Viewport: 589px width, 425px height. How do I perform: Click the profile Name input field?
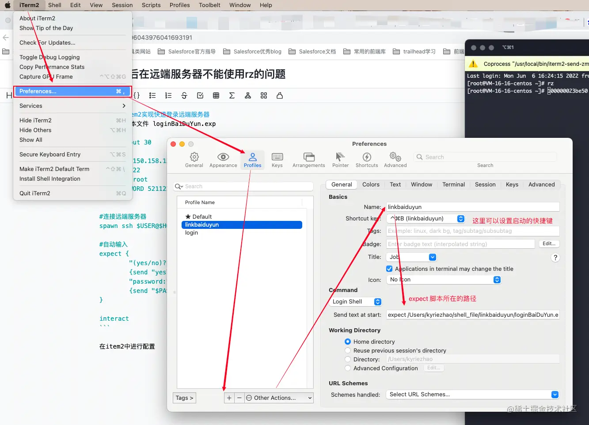tap(473, 207)
